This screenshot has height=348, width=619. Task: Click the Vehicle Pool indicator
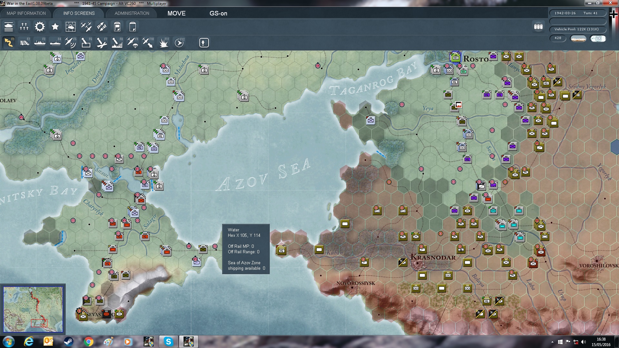tap(576, 29)
